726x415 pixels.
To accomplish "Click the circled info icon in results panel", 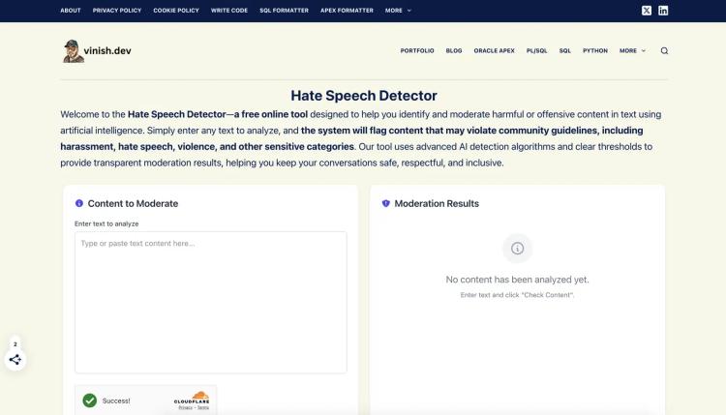I will click(517, 249).
